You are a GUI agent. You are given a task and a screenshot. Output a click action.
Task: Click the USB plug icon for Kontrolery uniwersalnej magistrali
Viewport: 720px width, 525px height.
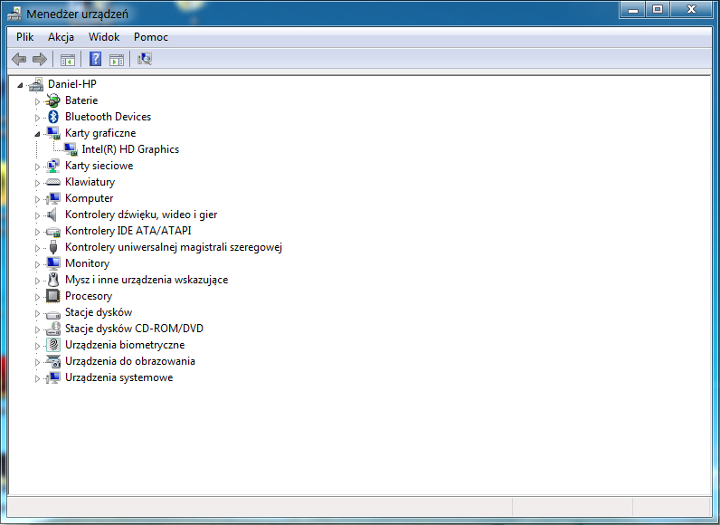[53, 247]
